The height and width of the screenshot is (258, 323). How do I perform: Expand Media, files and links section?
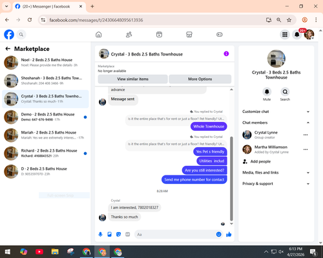coord(276,172)
